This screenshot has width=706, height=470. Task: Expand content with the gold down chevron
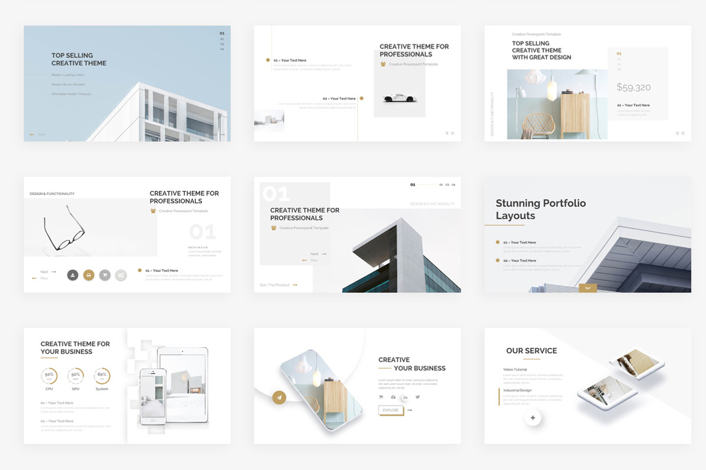pos(587,288)
